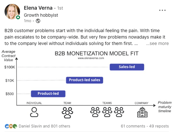Click the green celebrate reaction icon
The height and width of the screenshot is (132, 174).
point(15,126)
